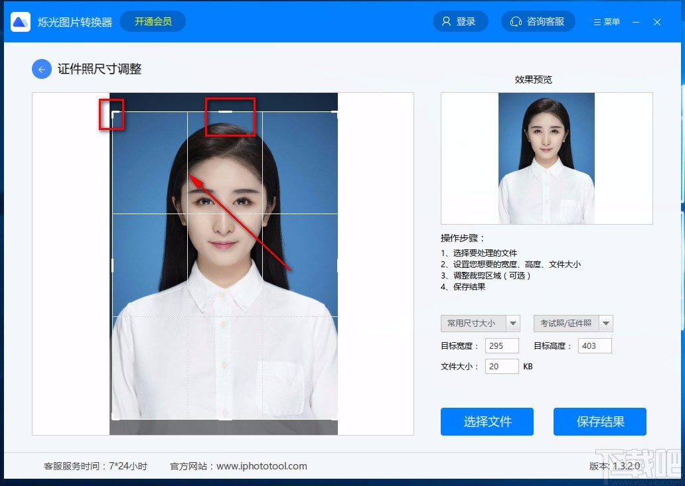Open the www.iphototool.com website link
The height and width of the screenshot is (486, 685).
click(262, 465)
